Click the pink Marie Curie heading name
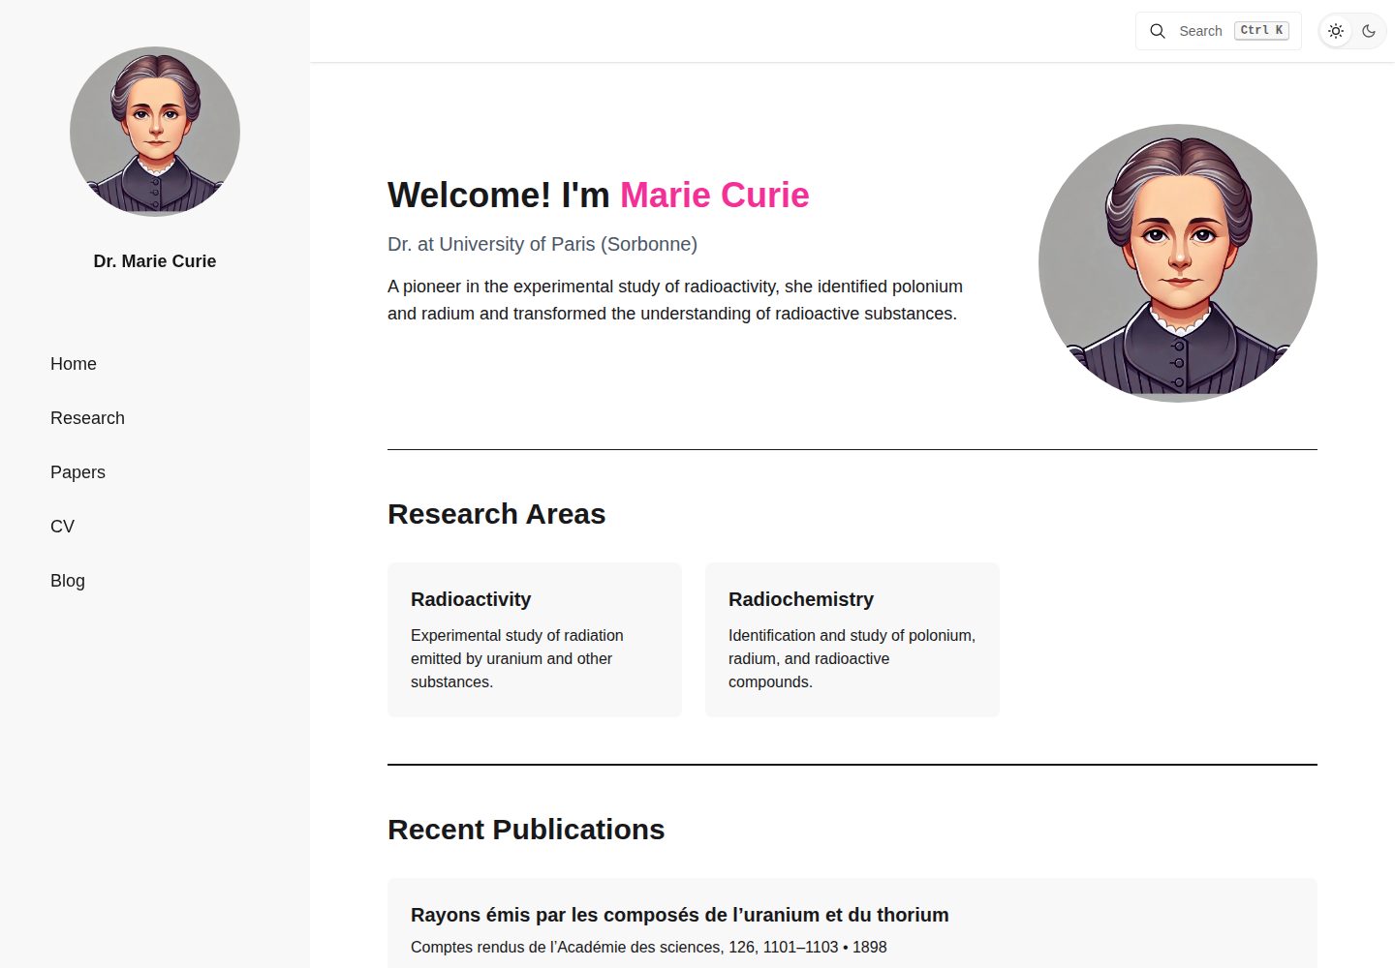The width and height of the screenshot is (1395, 968). tap(714, 195)
